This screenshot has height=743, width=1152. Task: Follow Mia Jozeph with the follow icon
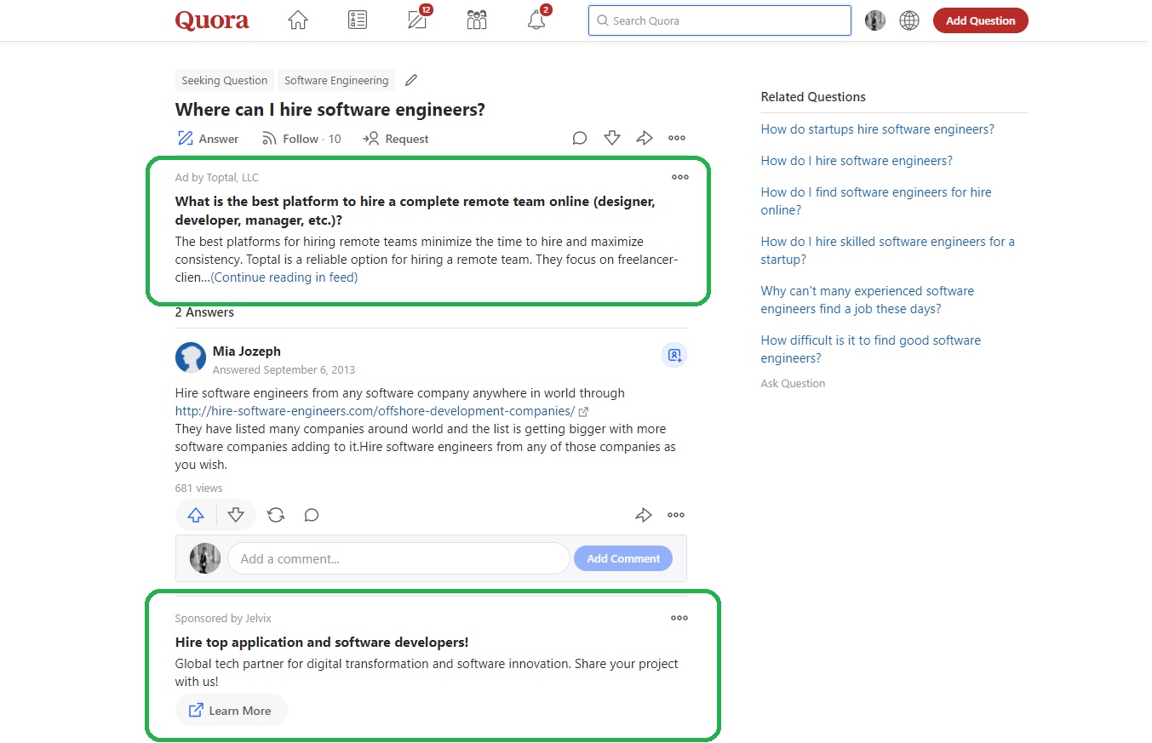(x=674, y=355)
